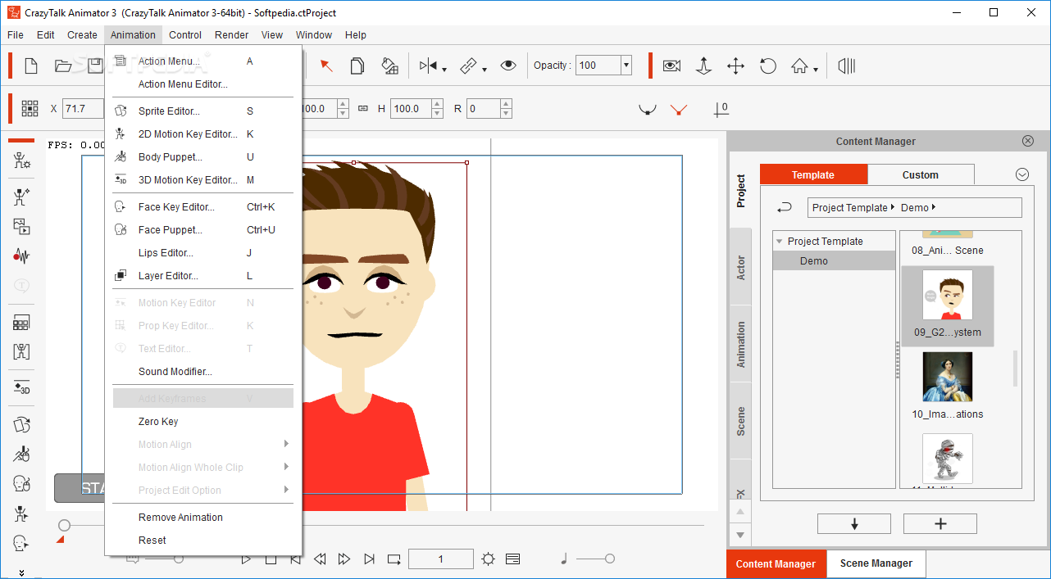The height and width of the screenshot is (579, 1051).
Task: Expand the Motion Align submenu arrow
Action: [x=286, y=444]
